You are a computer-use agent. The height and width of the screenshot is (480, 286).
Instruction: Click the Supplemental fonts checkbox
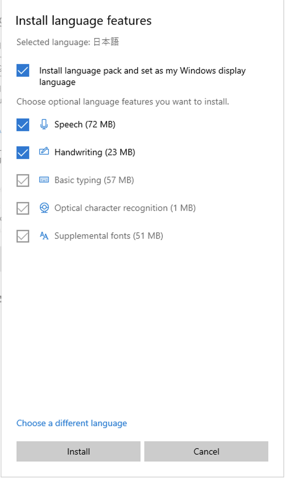(x=23, y=236)
